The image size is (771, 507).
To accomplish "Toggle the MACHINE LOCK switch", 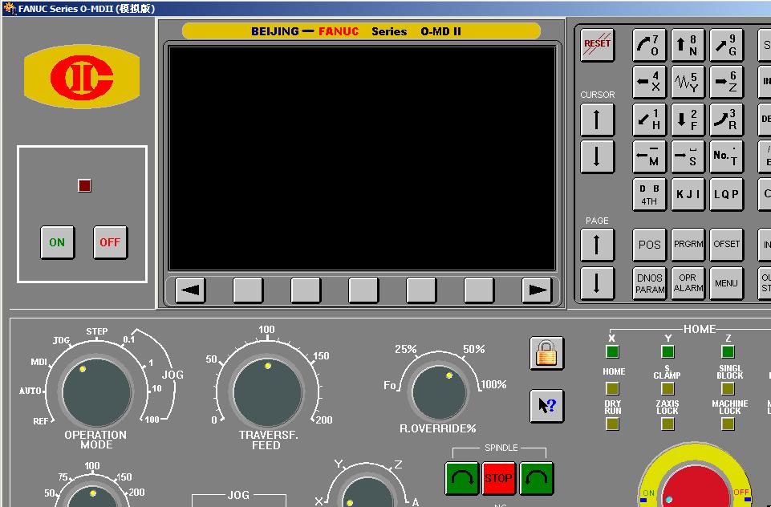I will (x=728, y=424).
